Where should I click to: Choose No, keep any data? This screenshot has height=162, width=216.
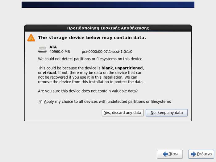click(x=167, y=113)
